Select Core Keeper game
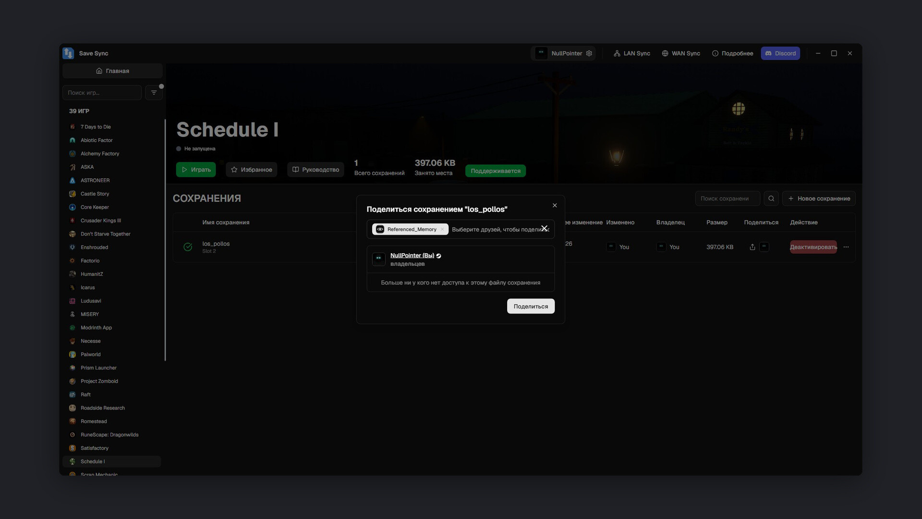This screenshot has height=519, width=922. [111, 207]
